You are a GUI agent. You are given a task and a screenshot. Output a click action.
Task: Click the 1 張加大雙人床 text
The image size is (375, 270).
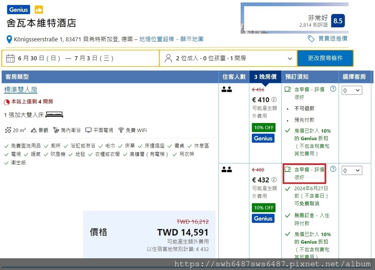[24, 115]
